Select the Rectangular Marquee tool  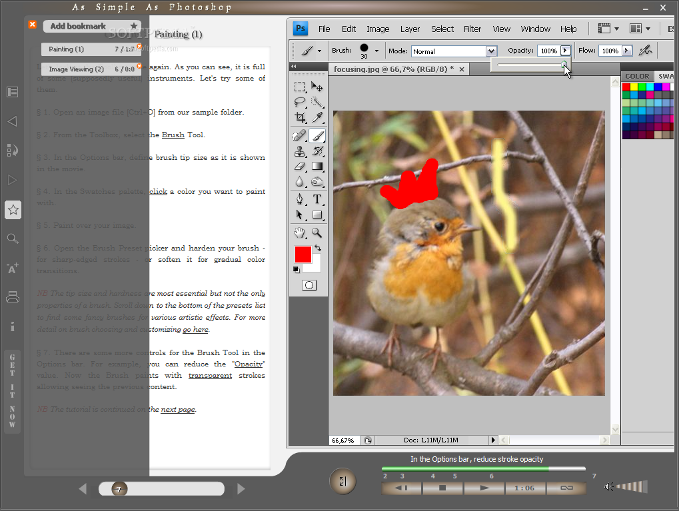pyautogui.click(x=300, y=87)
